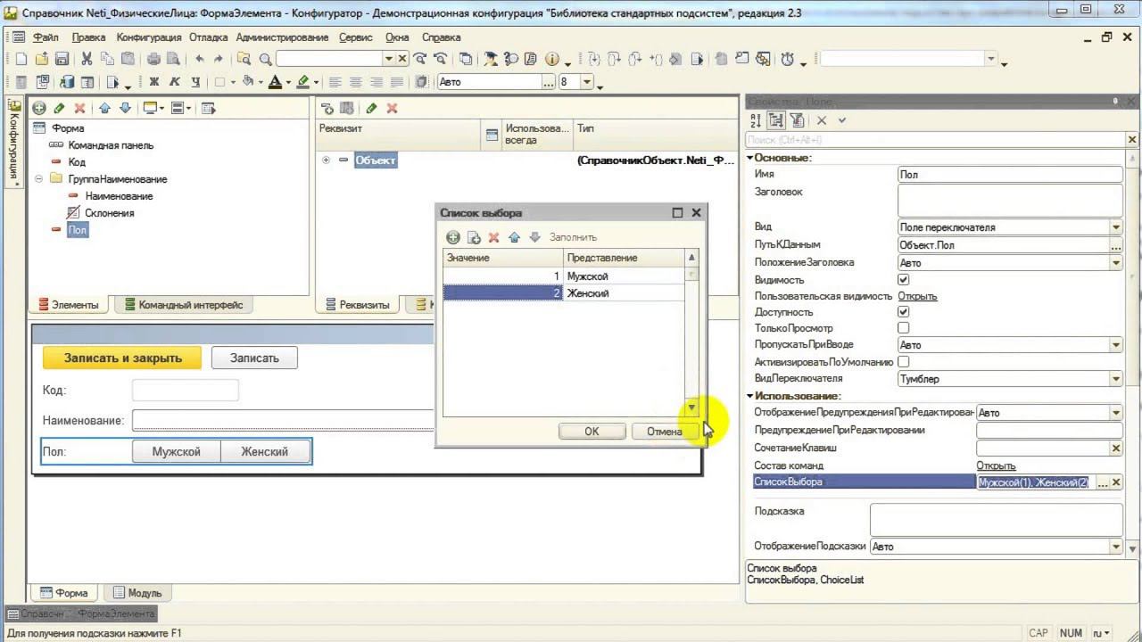Click the Syntax assistant graduate-cap icon
Screen dimensions: 1142x642
[x=490, y=59]
